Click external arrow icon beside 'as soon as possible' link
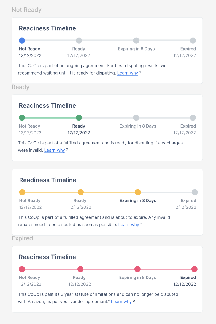 tap(141, 224)
